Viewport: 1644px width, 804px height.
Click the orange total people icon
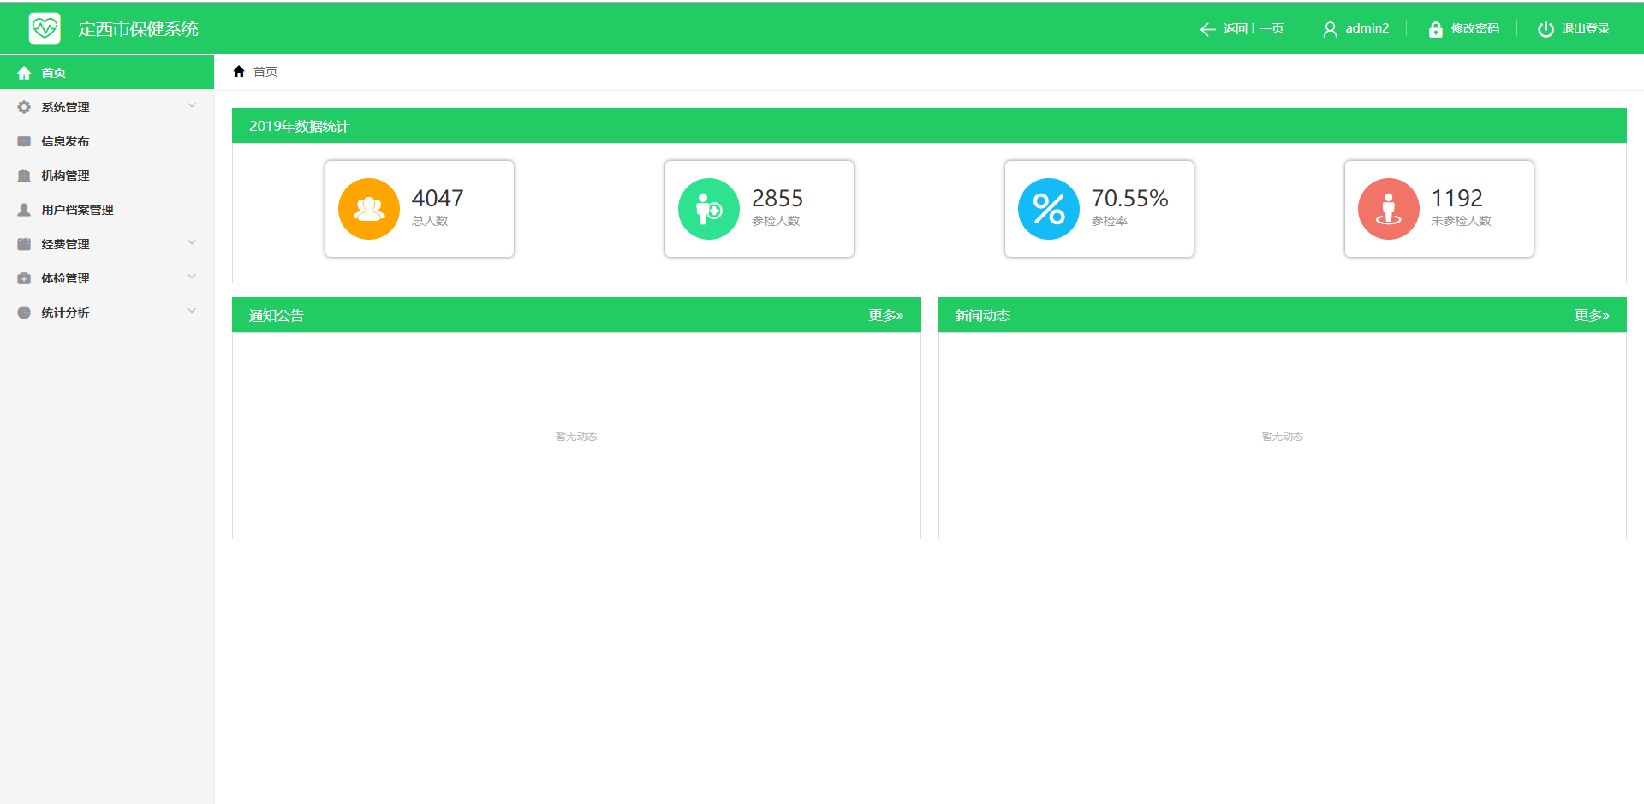click(x=369, y=209)
